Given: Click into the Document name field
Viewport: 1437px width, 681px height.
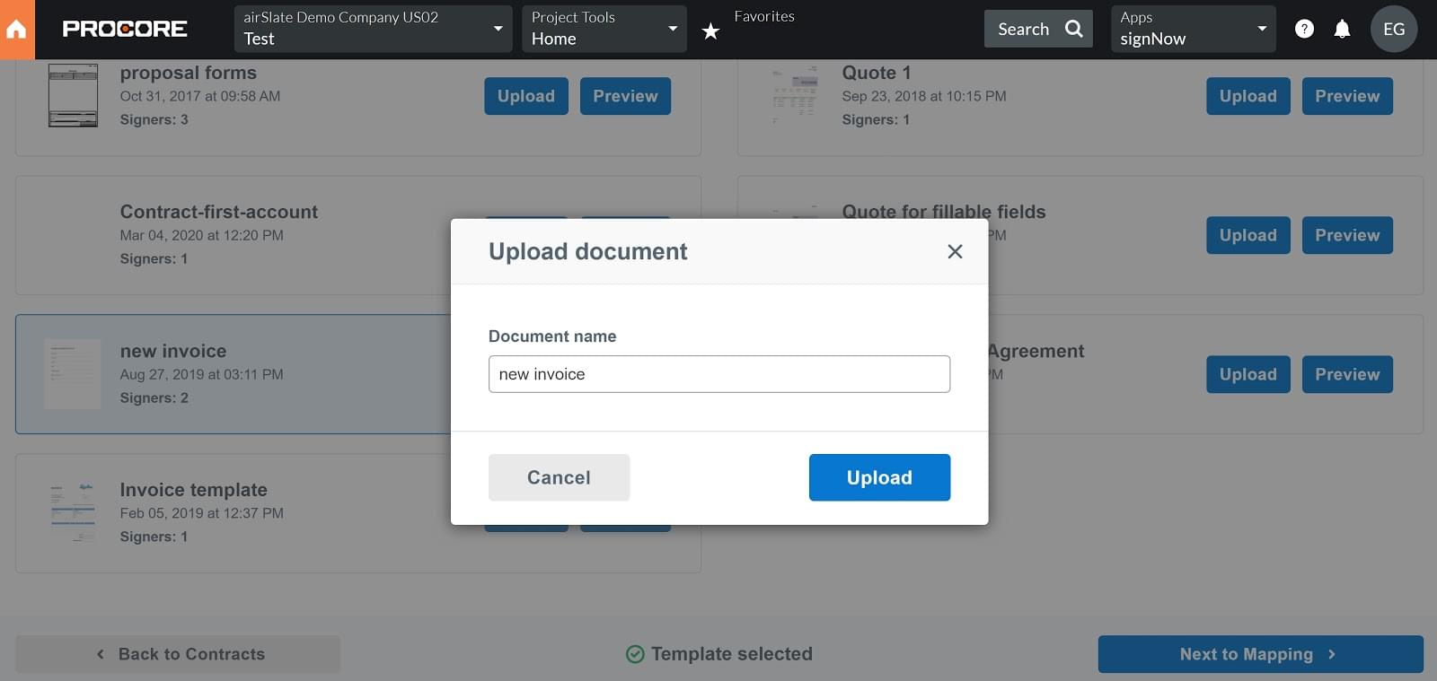Looking at the screenshot, I should point(719,374).
